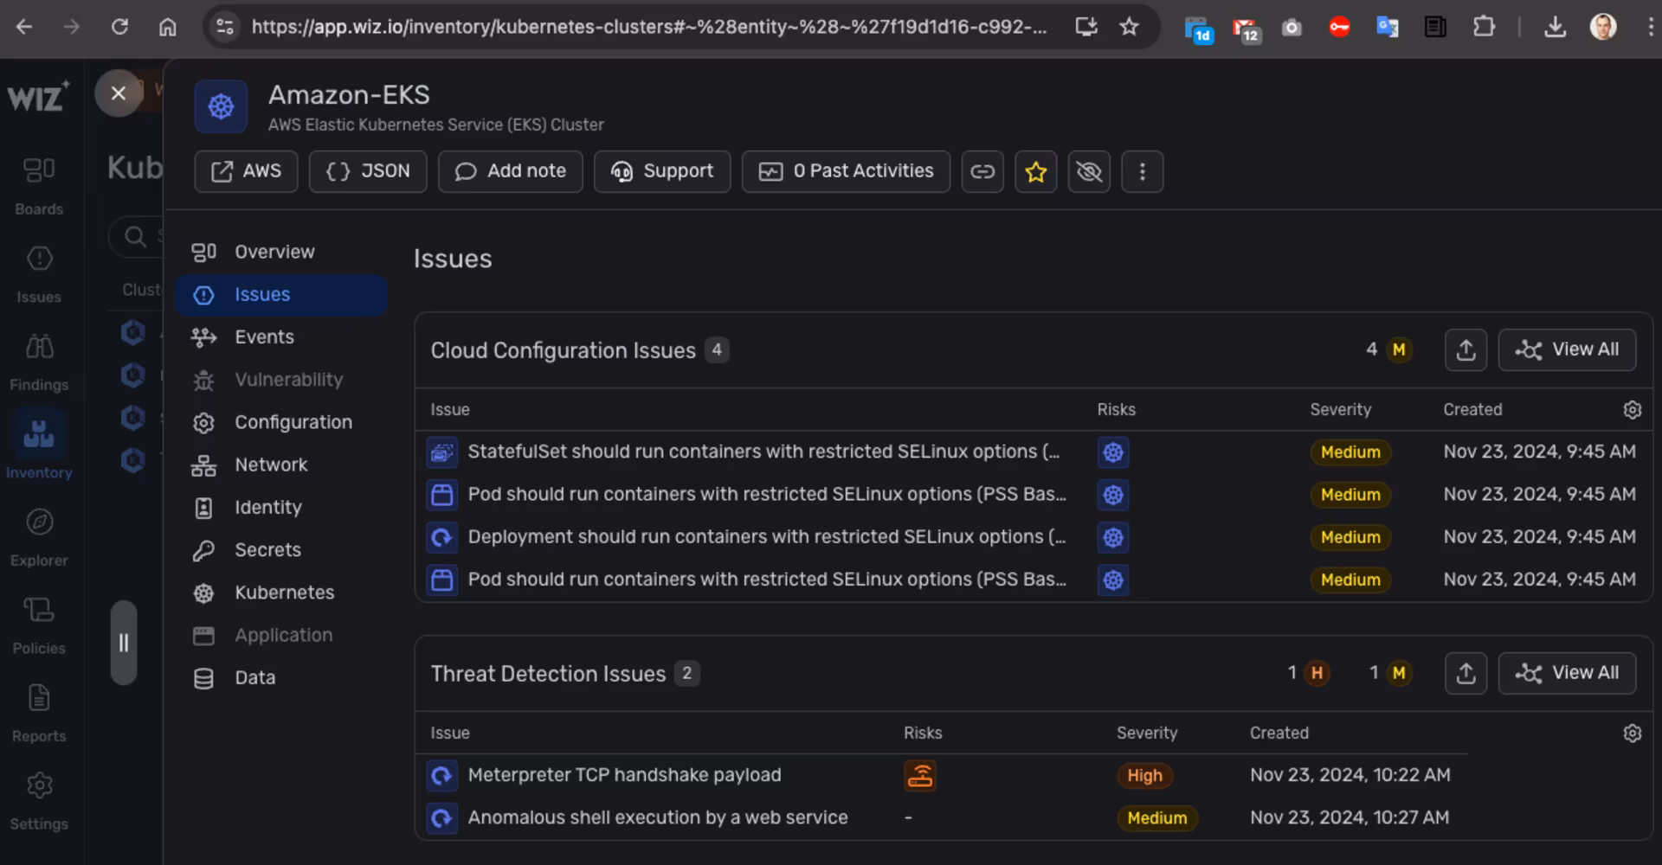Image resolution: width=1662 pixels, height=865 pixels.
Task: View All Threat Detection Issues
Action: (x=1567, y=673)
